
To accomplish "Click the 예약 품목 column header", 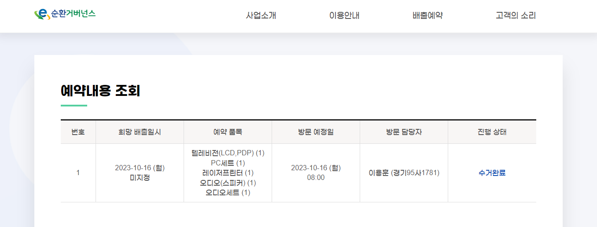I will point(228,132).
